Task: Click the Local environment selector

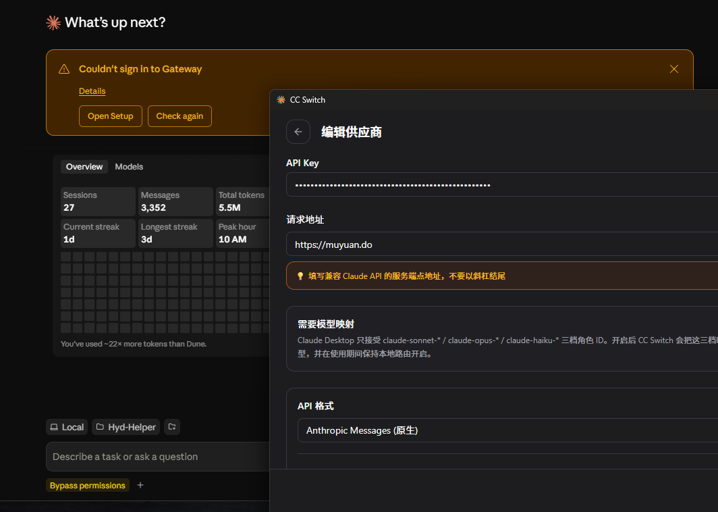Action: tap(67, 427)
